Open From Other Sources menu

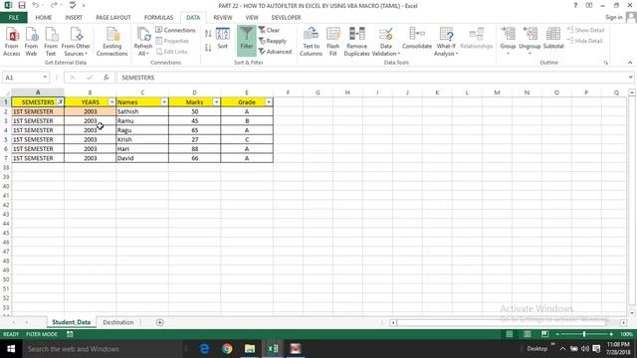[76, 42]
